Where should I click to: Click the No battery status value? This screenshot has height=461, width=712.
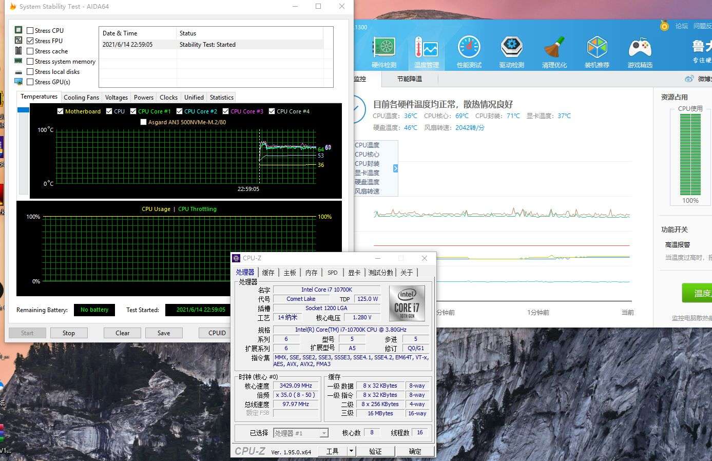(x=94, y=310)
